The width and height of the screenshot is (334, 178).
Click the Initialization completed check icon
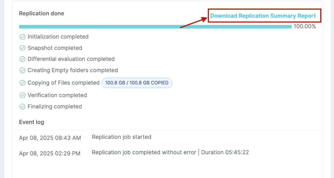click(x=22, y=37)
